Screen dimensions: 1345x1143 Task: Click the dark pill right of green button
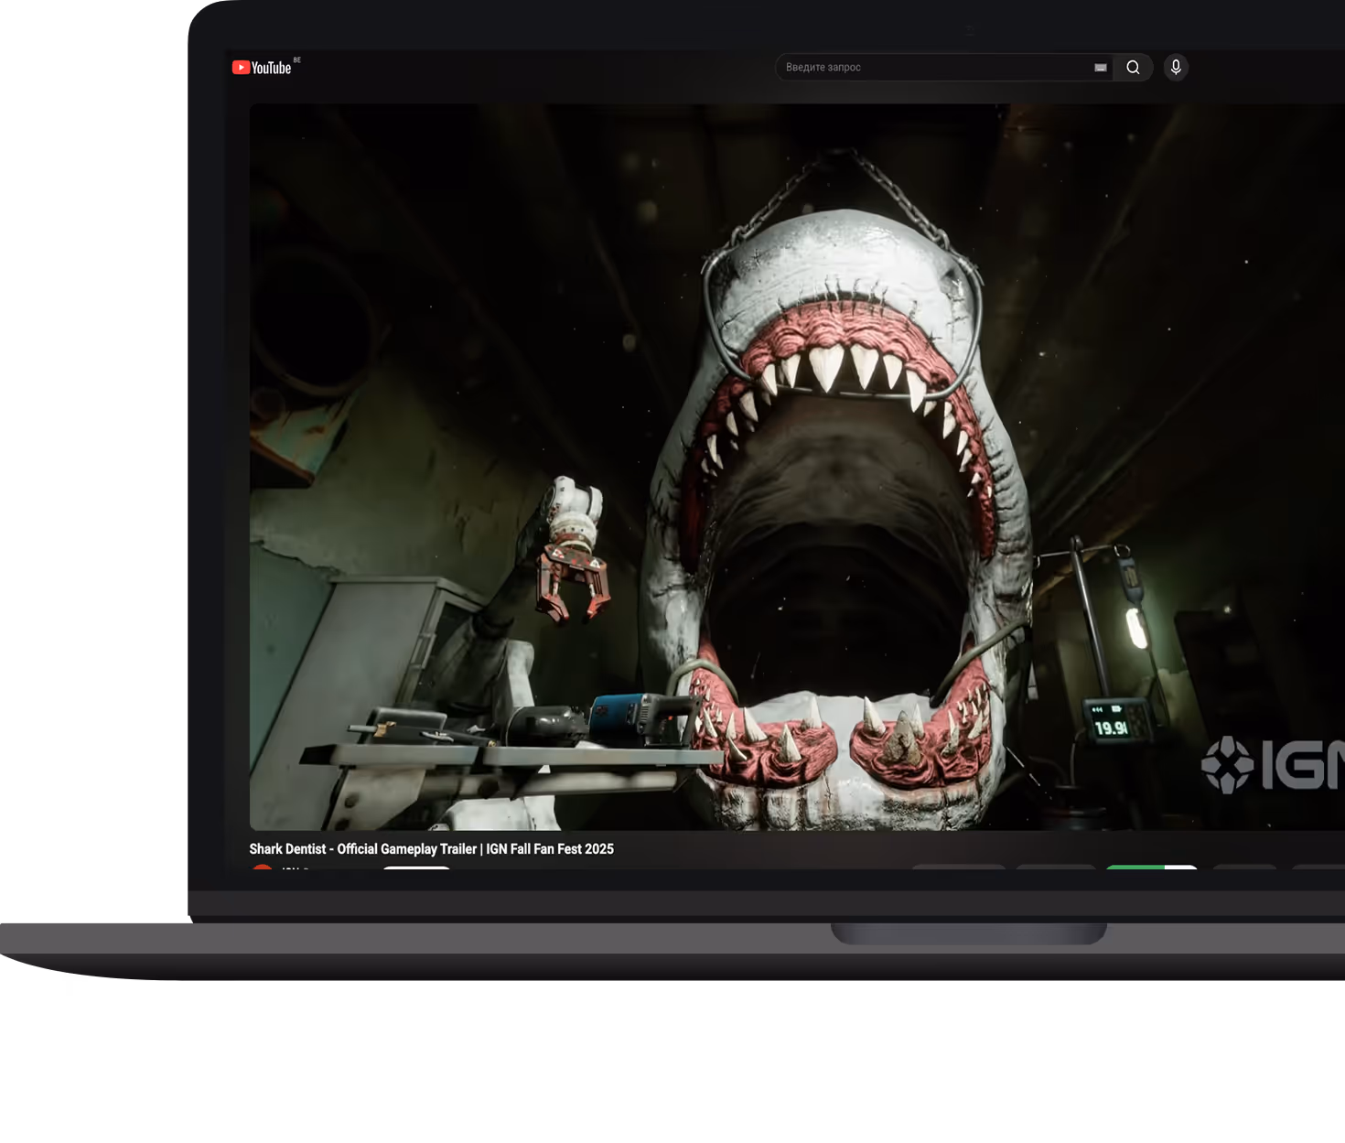click(1244, 867)
